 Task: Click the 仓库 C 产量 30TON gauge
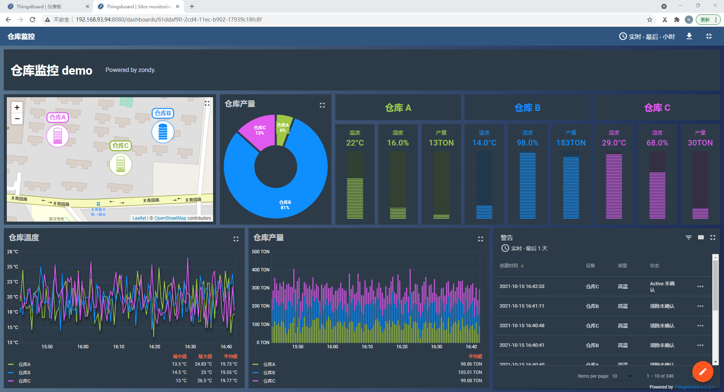[700, 175]
